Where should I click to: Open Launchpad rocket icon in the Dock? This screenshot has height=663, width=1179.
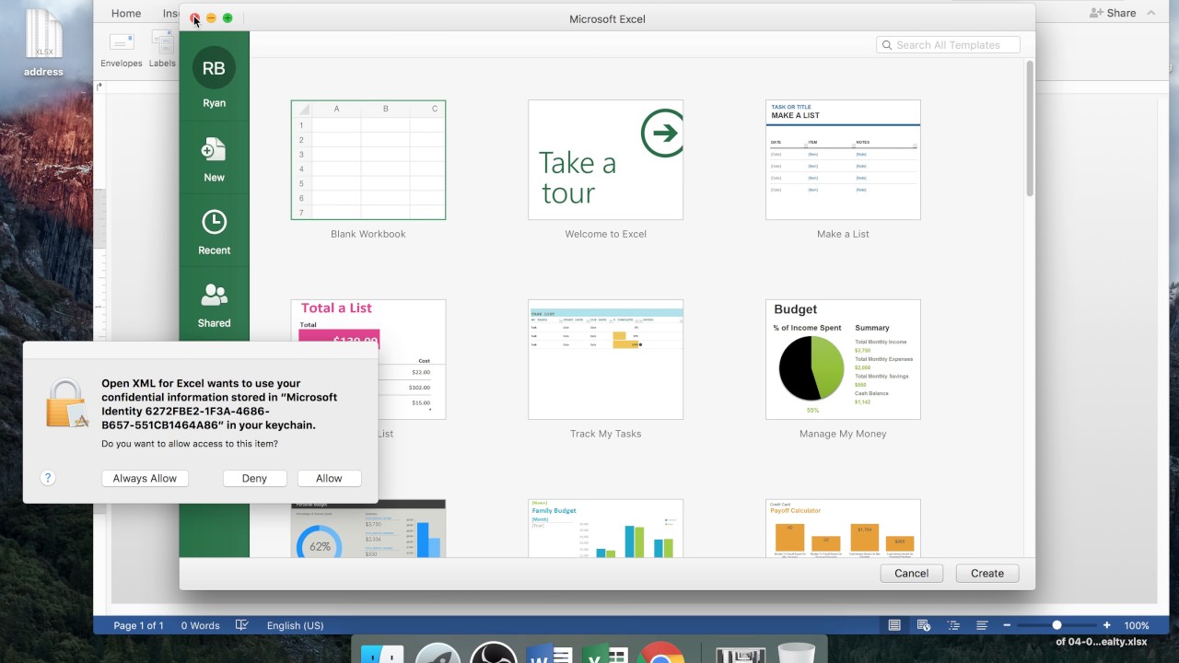[x=438, y=652]
